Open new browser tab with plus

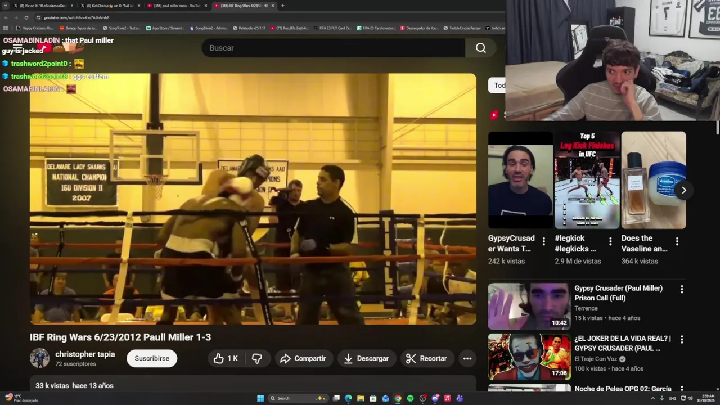282,6
